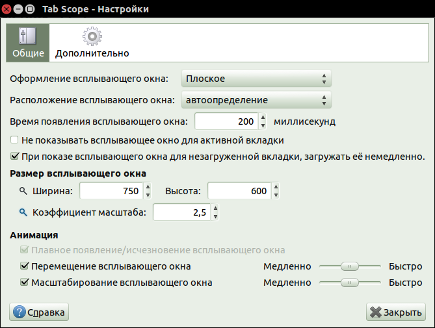Click the X icon on Закрыть

pyautogui.click(x=376, y=312)
